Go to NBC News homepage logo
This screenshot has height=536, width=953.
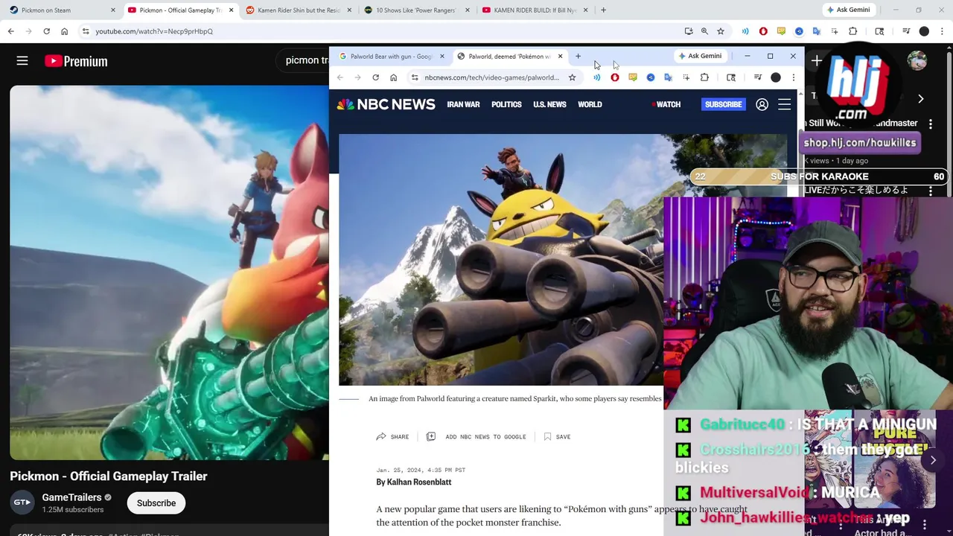386,105
